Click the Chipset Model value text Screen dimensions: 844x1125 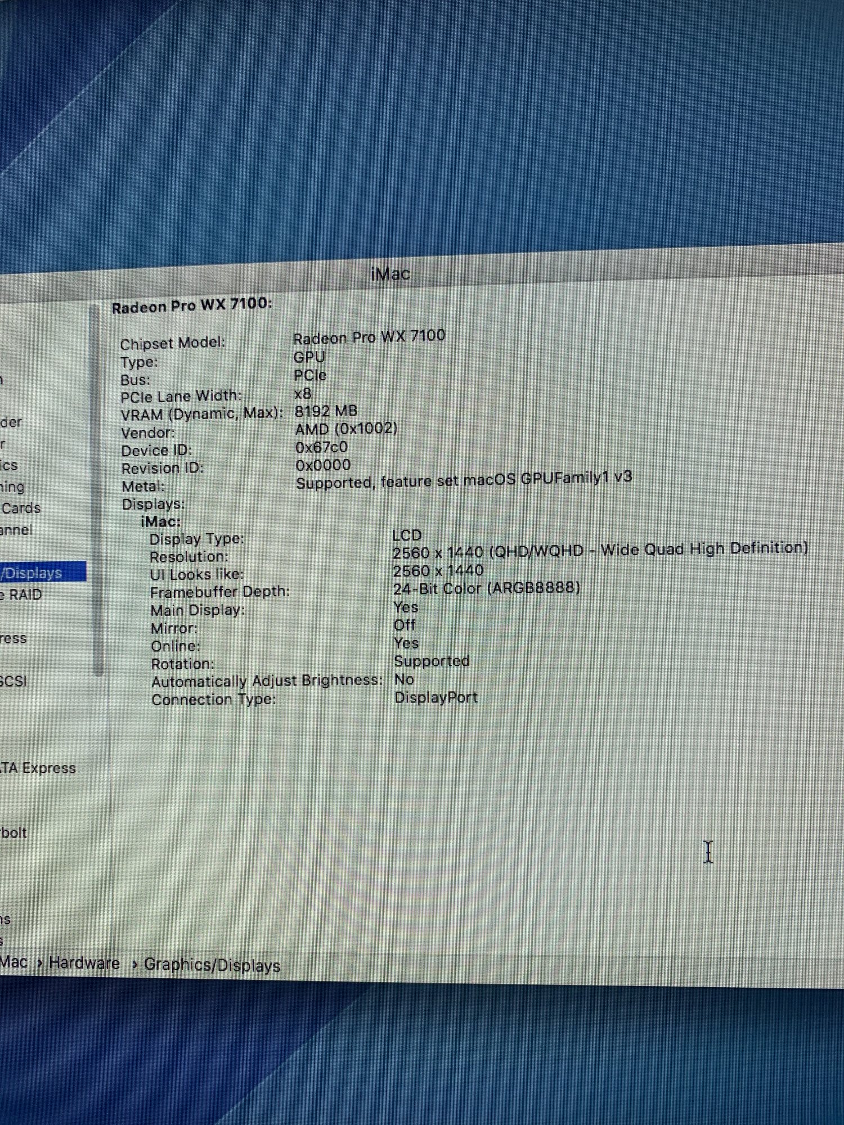pos(369,337)
